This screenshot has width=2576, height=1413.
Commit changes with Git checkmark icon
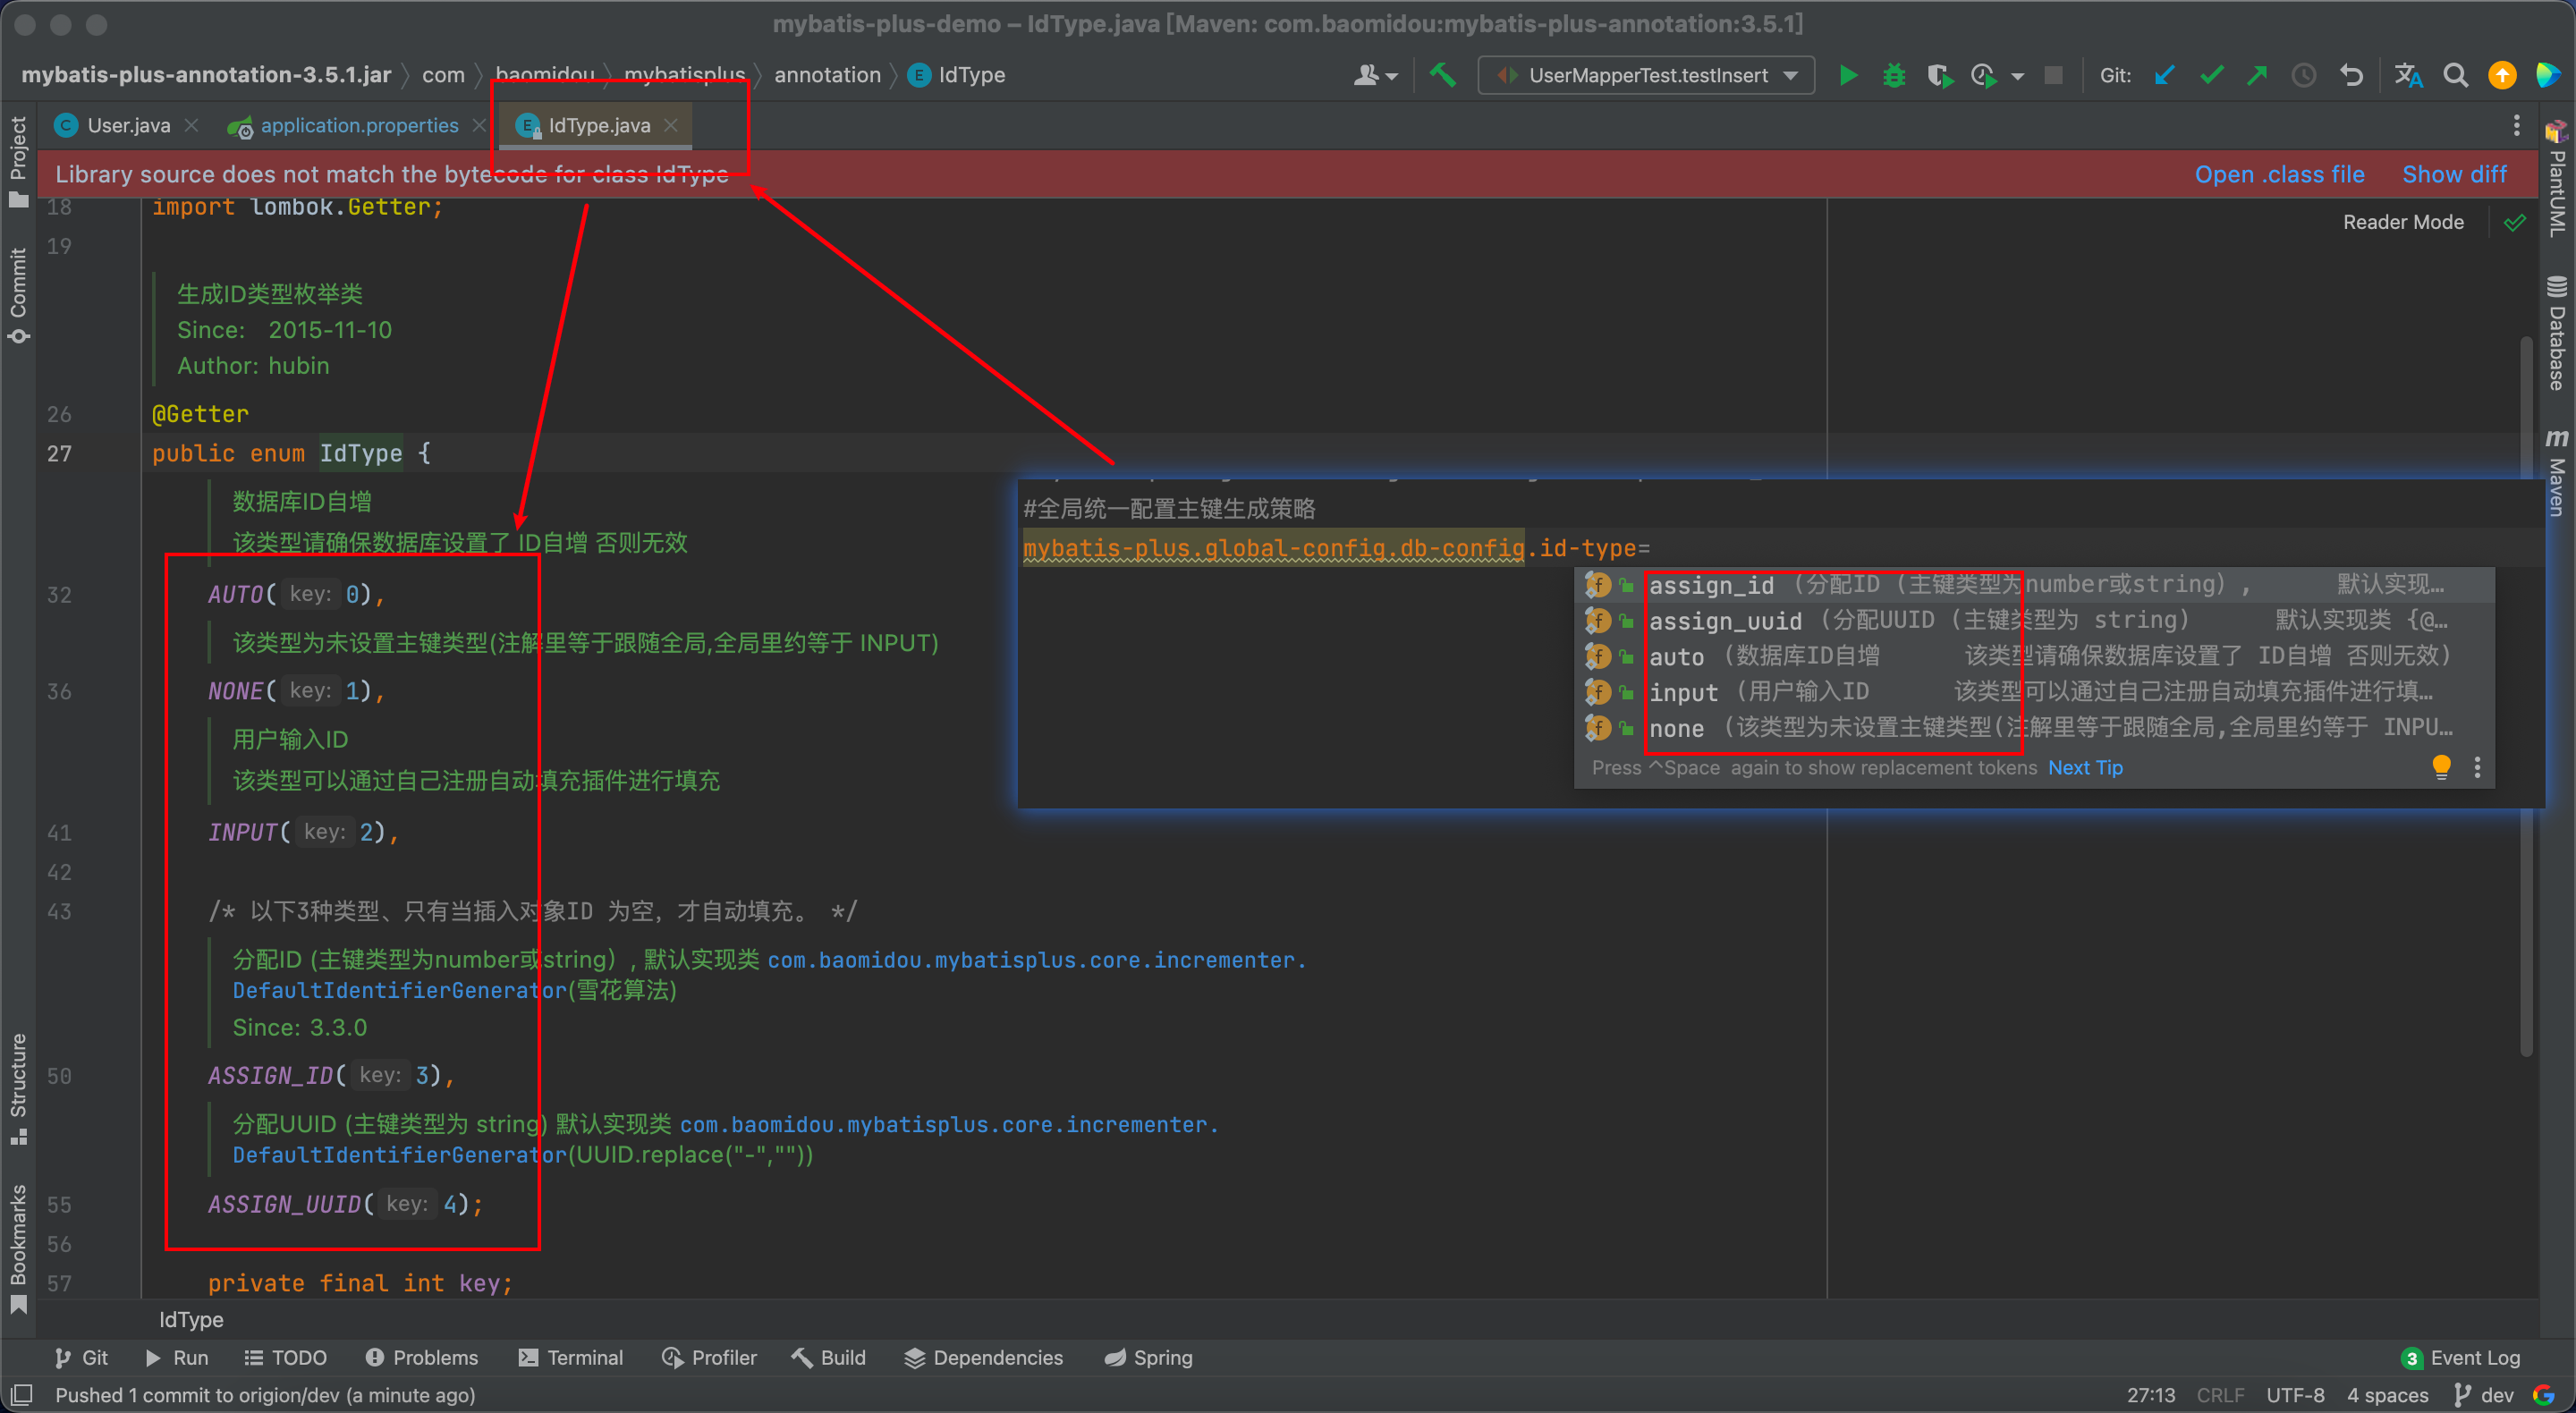(2211, 76)
